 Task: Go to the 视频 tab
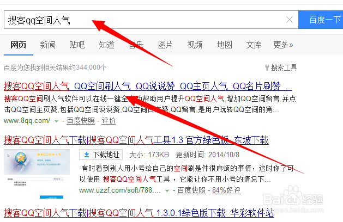tap(195, 45)
